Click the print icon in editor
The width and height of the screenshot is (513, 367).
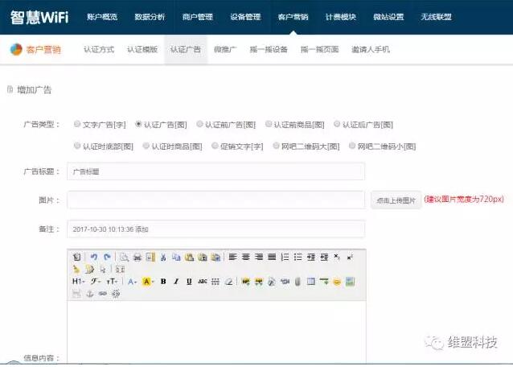(137, 257)
